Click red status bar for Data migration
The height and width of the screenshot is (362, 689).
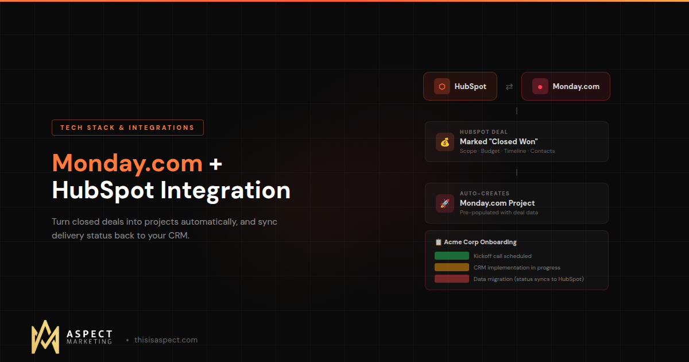pyautogui.click(x=452, y=279)
